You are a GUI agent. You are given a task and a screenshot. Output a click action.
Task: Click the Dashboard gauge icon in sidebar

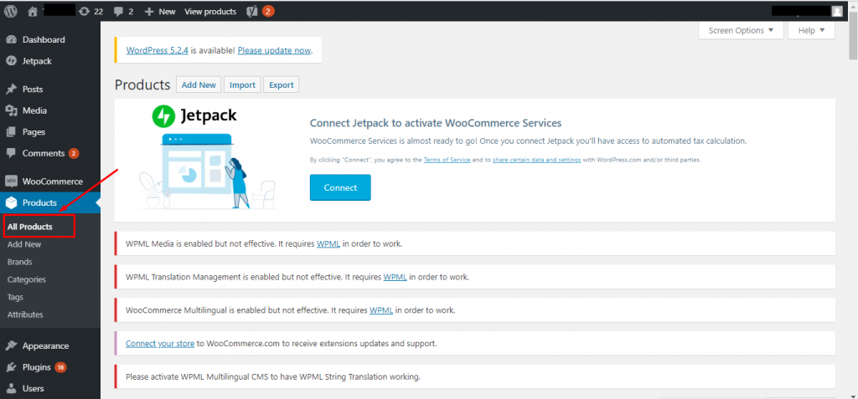pos(11,40)
